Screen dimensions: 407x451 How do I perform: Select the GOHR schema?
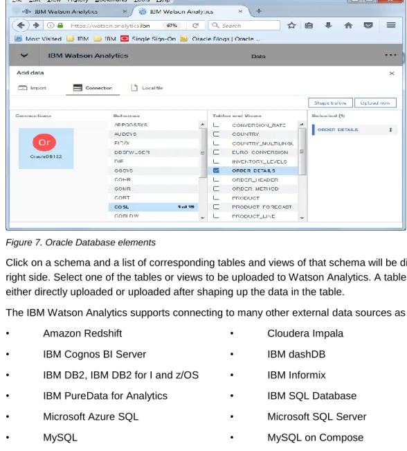click(154, 179)
